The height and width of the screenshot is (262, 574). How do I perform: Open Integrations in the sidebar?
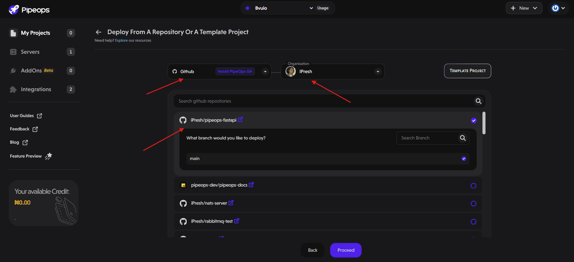(x=42, y=89)
